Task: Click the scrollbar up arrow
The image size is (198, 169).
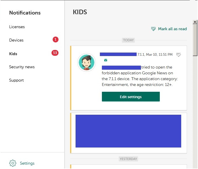Action: click(x=195, y=22)
